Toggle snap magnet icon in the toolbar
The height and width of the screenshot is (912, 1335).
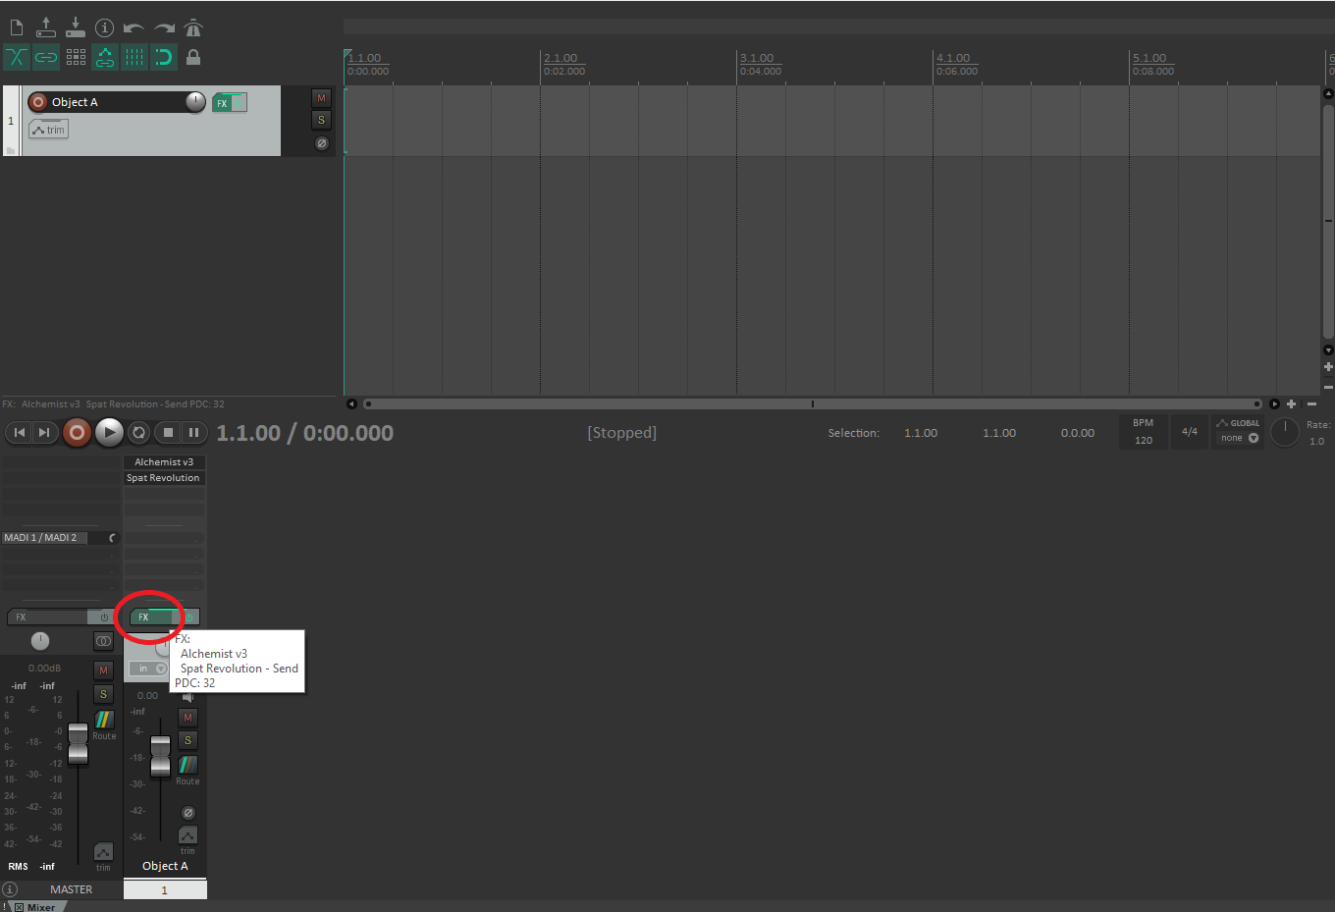pyautogui.click(x=164, y=57)
